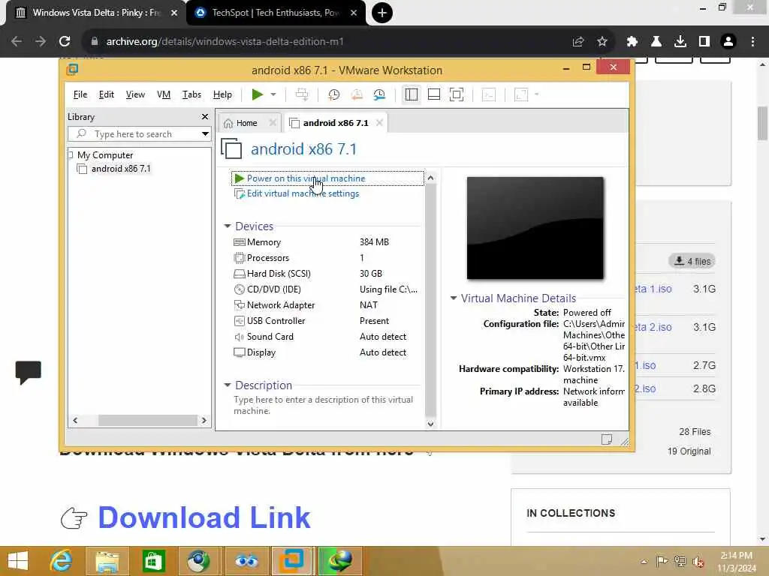The image size is (769, 576).
Task: Click Edit virtual machine settings
Action: [x=302, y=193]
